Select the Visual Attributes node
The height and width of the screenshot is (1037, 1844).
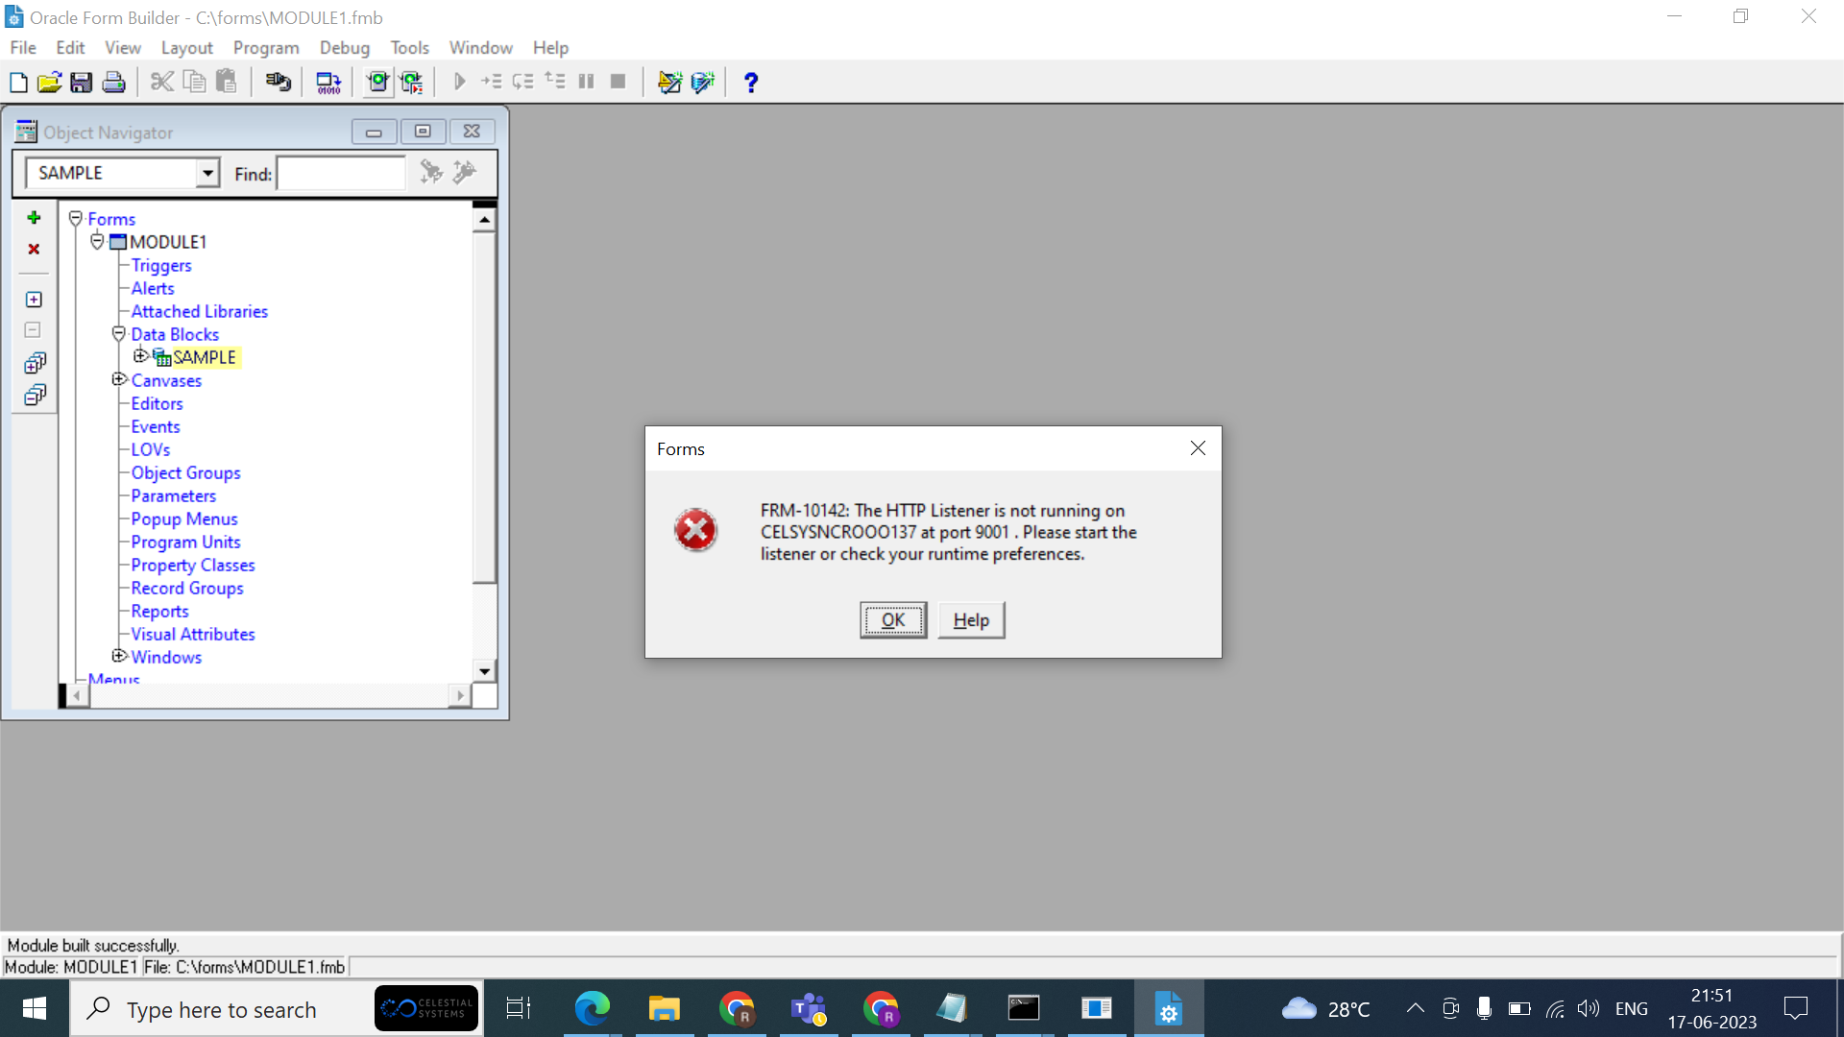point(193,634)
